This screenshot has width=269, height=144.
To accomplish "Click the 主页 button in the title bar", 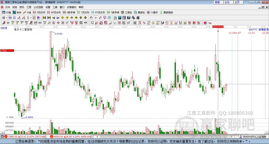I will (x=238, y=2).
